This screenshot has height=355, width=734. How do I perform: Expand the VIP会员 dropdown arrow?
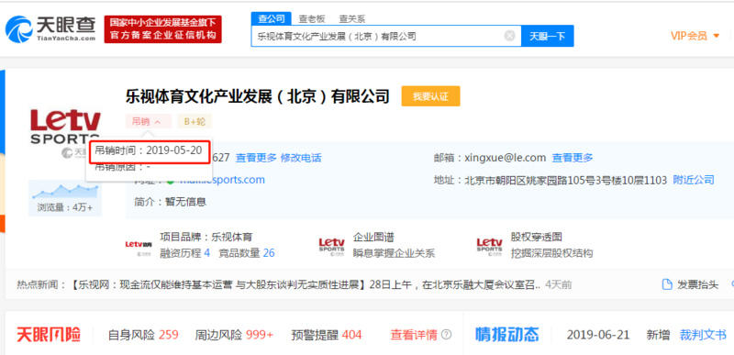pyautogui.click(x=716, y=36)
